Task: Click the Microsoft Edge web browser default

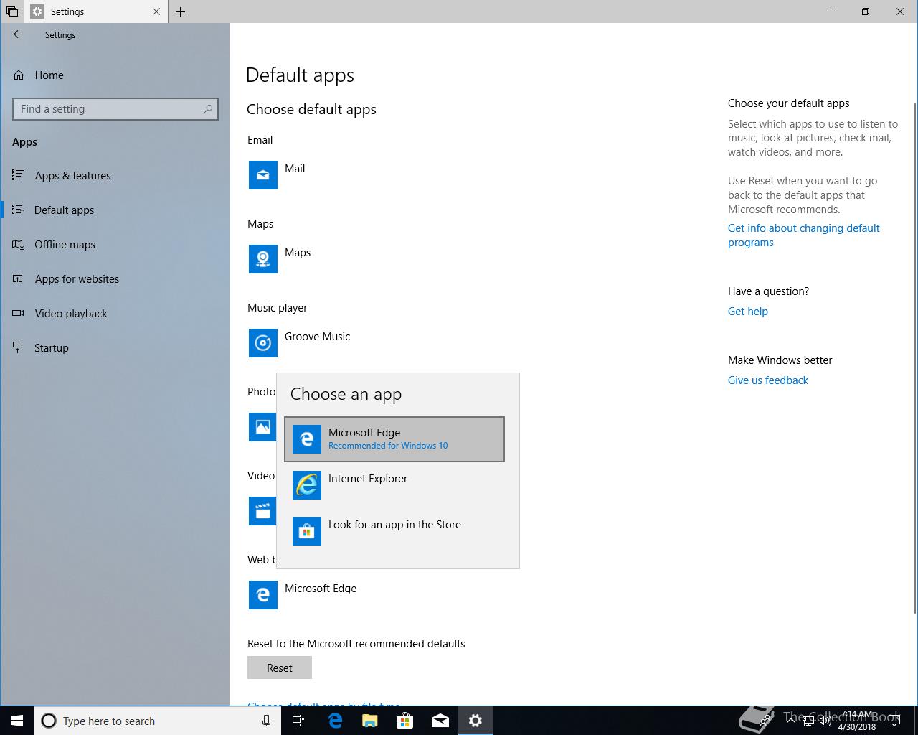Action: [x=303, y=595]
